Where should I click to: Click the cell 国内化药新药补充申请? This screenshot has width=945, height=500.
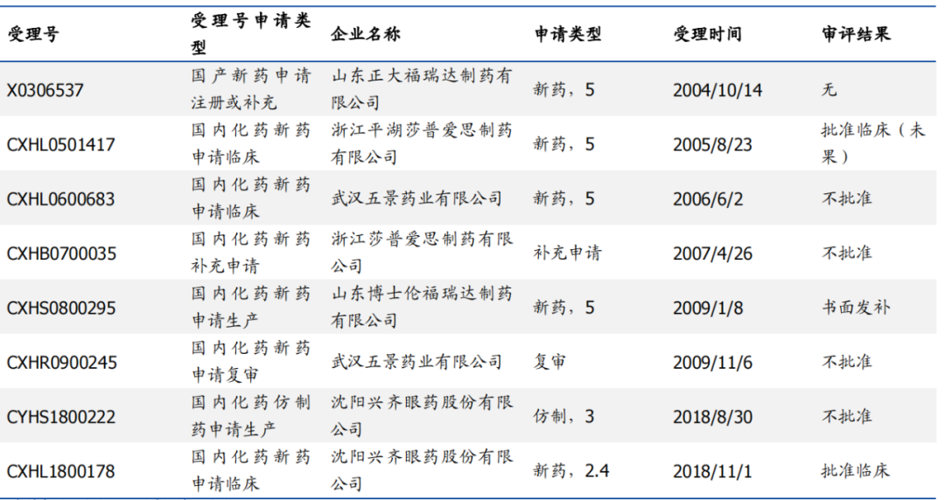pos(251,253)
